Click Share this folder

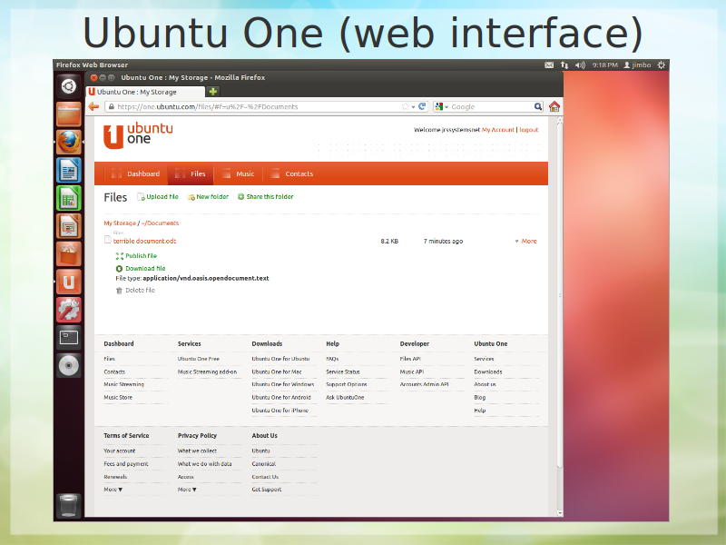point(265,197)
